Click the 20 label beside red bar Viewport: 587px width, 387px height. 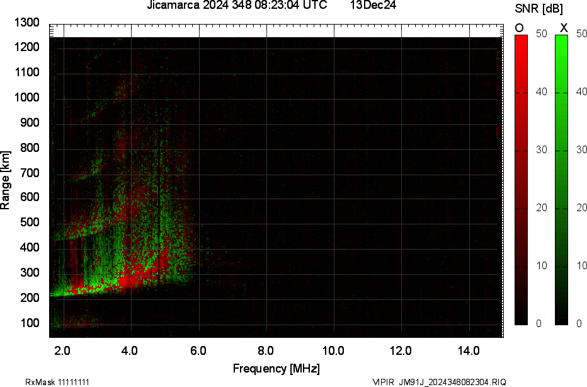click(x=542, y=208)
